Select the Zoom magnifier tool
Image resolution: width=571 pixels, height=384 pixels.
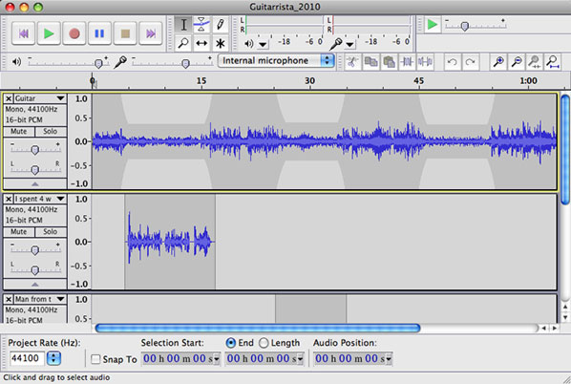click(x=183, y=43)
